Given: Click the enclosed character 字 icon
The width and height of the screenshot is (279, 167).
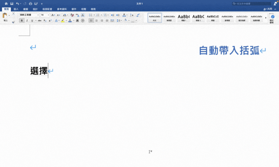Looking at the screenshot, I should (83, 21).
